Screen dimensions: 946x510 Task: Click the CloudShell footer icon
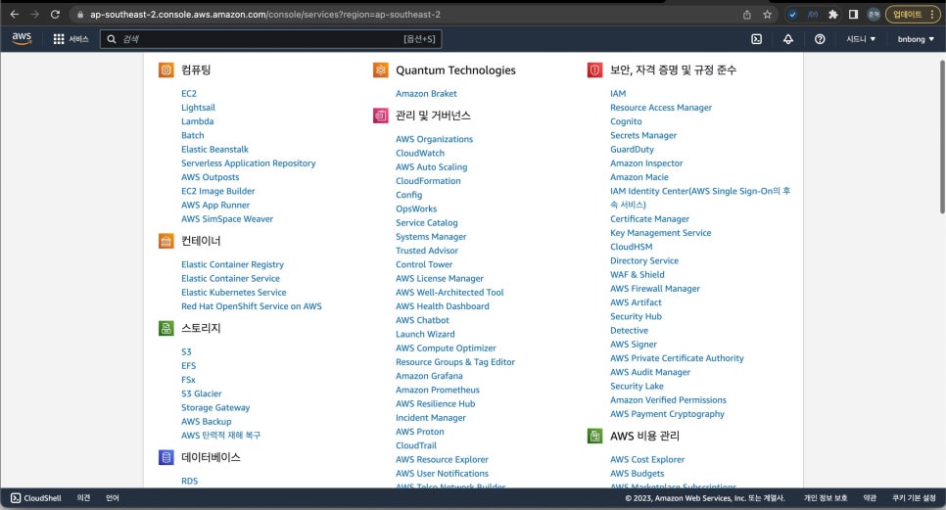(16, 498)
